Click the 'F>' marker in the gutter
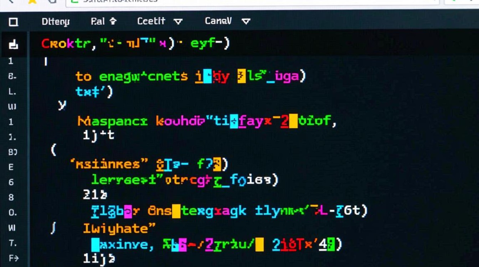The width and height of the screenshot is (479, 267). [14, 258]
